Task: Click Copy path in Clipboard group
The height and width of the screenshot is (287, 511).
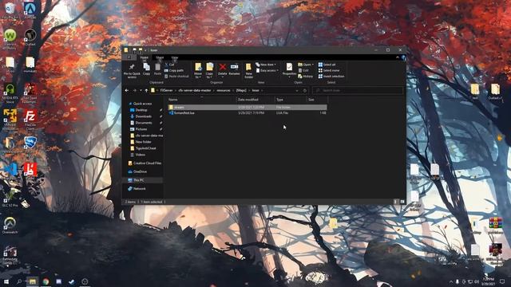Action: point(174,70)
